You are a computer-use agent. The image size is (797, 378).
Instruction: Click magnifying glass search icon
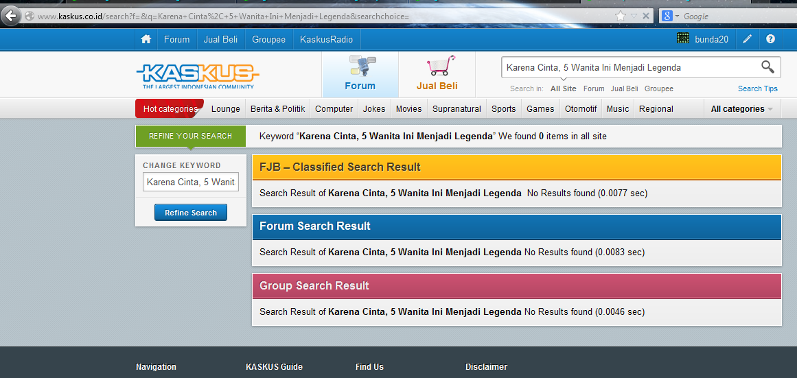[x=767, y=67]
